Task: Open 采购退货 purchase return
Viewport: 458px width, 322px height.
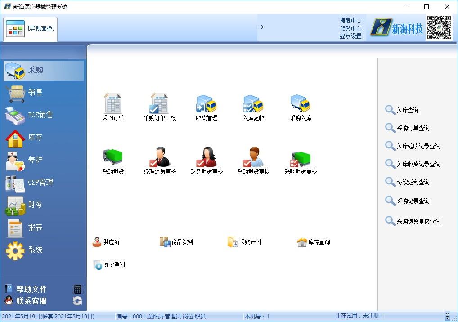Action: click(113, 161)
